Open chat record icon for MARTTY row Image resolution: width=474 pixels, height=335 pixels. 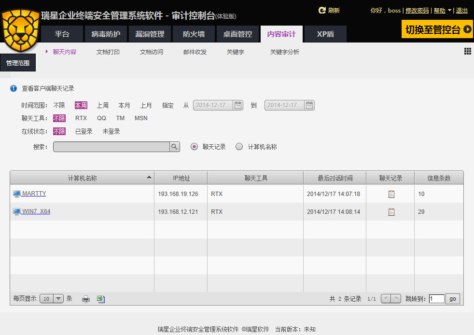[391, 194]
